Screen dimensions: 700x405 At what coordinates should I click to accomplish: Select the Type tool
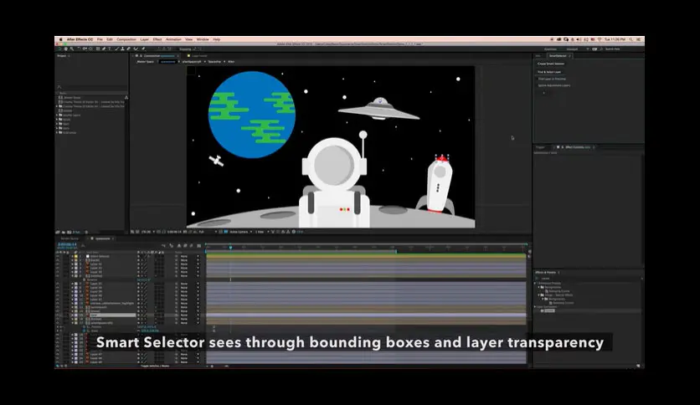point(110,49)
